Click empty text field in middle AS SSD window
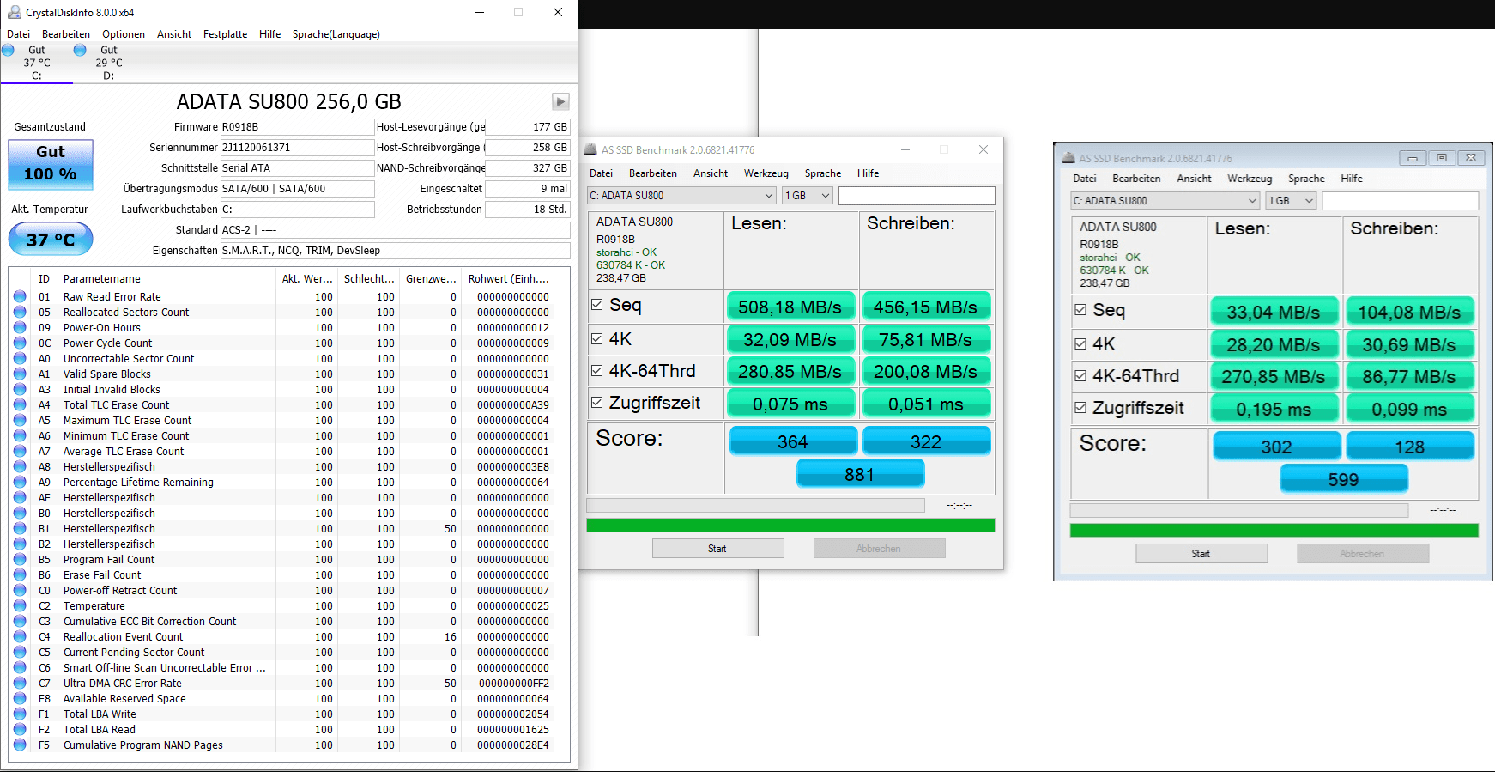Image resolution: width=1495 pixels, height=772 pixels. tap(917, 196)
